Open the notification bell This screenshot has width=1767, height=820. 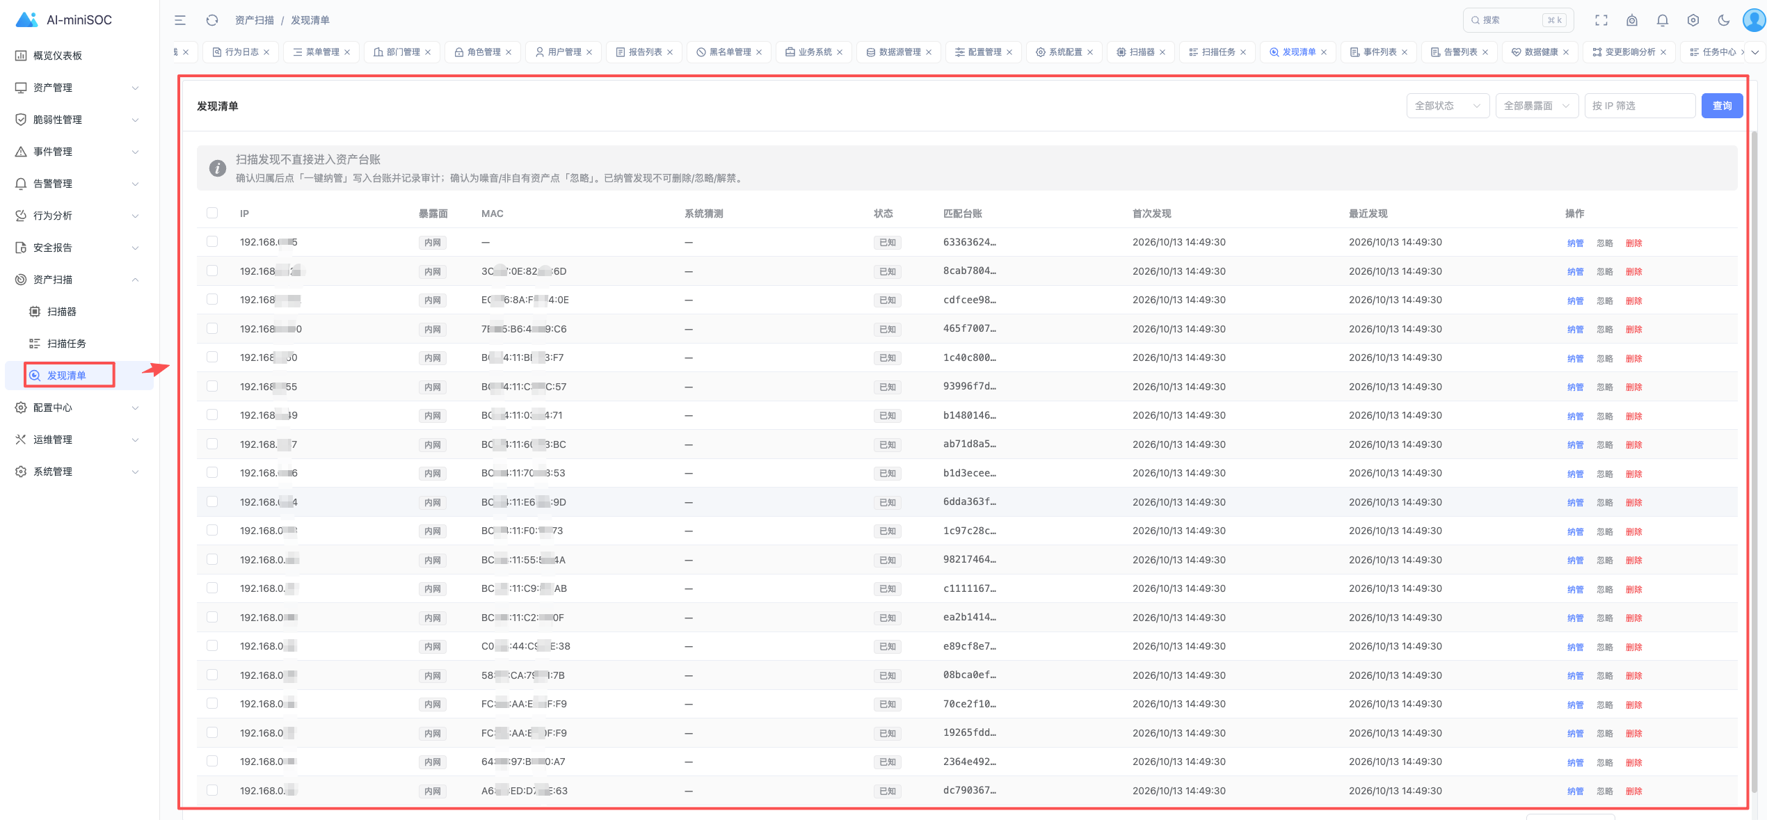1662,20
